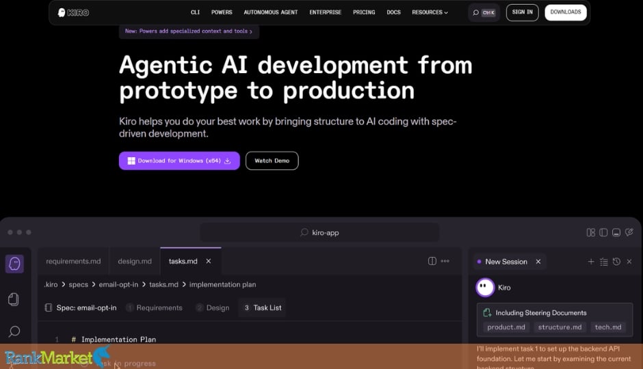Screen dimensions: 643x369
Task: Click the Watch Demo button
Action: pos(272,161)
